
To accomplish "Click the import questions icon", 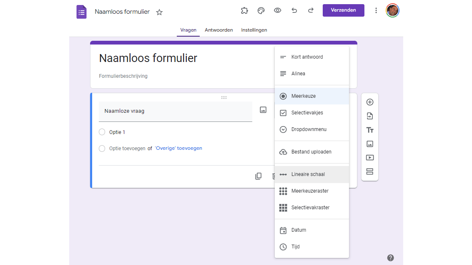I will (370, 116).
